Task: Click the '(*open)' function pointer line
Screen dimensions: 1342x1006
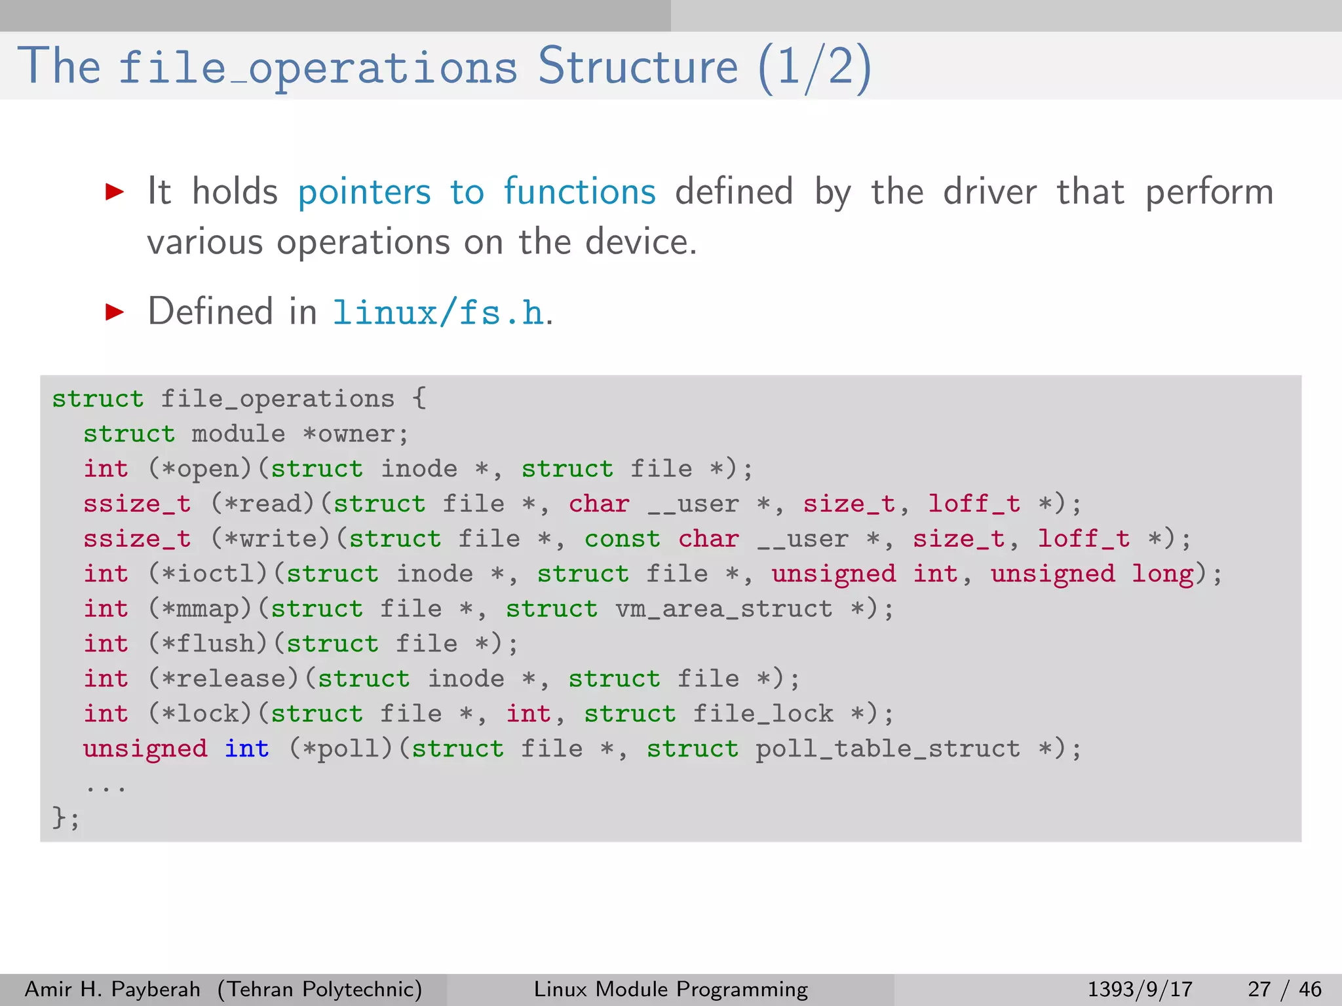Action: click(x=418, y=469)
